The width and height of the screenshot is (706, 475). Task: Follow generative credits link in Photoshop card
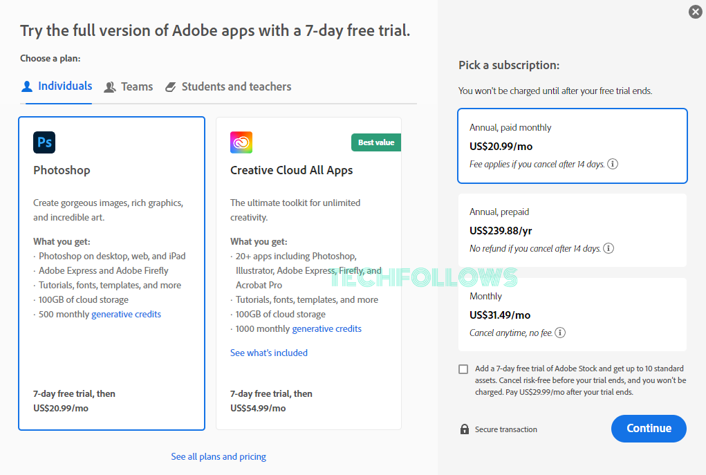(126, 315)
